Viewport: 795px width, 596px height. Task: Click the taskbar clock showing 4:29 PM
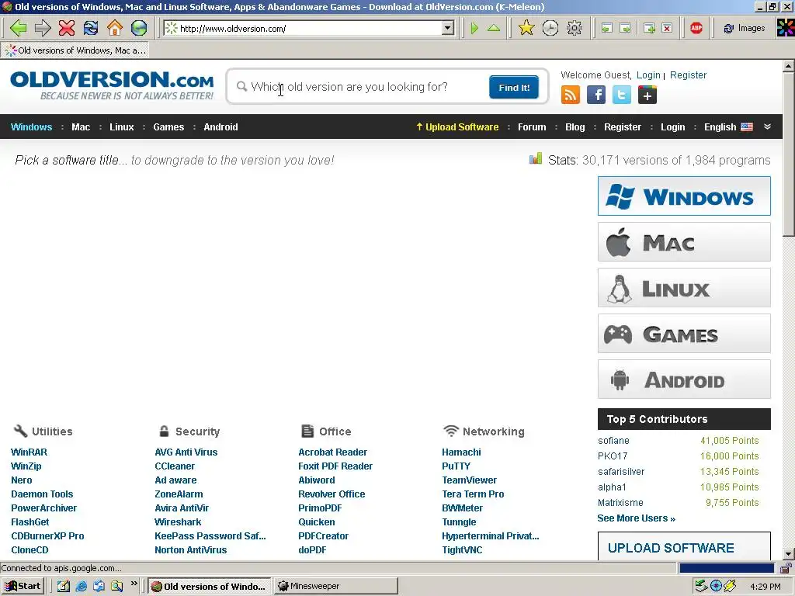click(x=765, y=587)
